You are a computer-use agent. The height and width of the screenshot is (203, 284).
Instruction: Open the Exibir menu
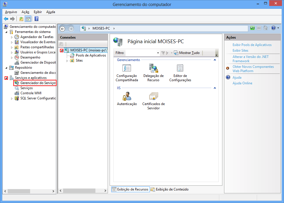coord(38,12)
